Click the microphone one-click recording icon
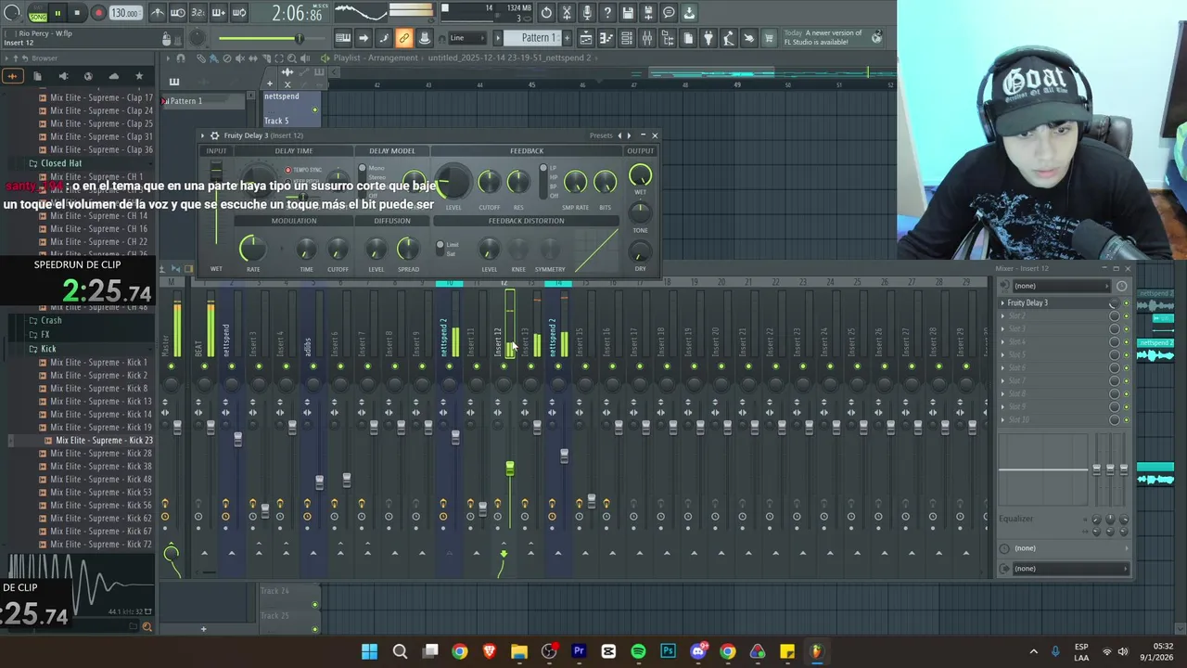The height and width of the screenshot is (668, 1187). (x=587, y=13)
